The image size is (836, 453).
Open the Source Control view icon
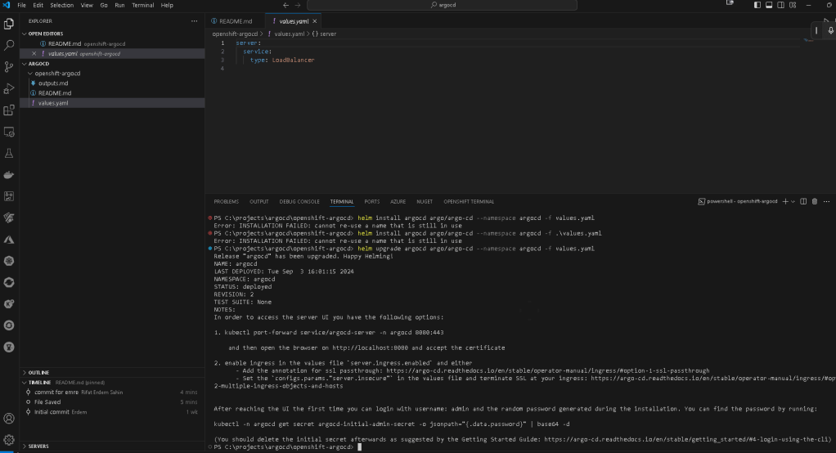(x=9, y=66)
